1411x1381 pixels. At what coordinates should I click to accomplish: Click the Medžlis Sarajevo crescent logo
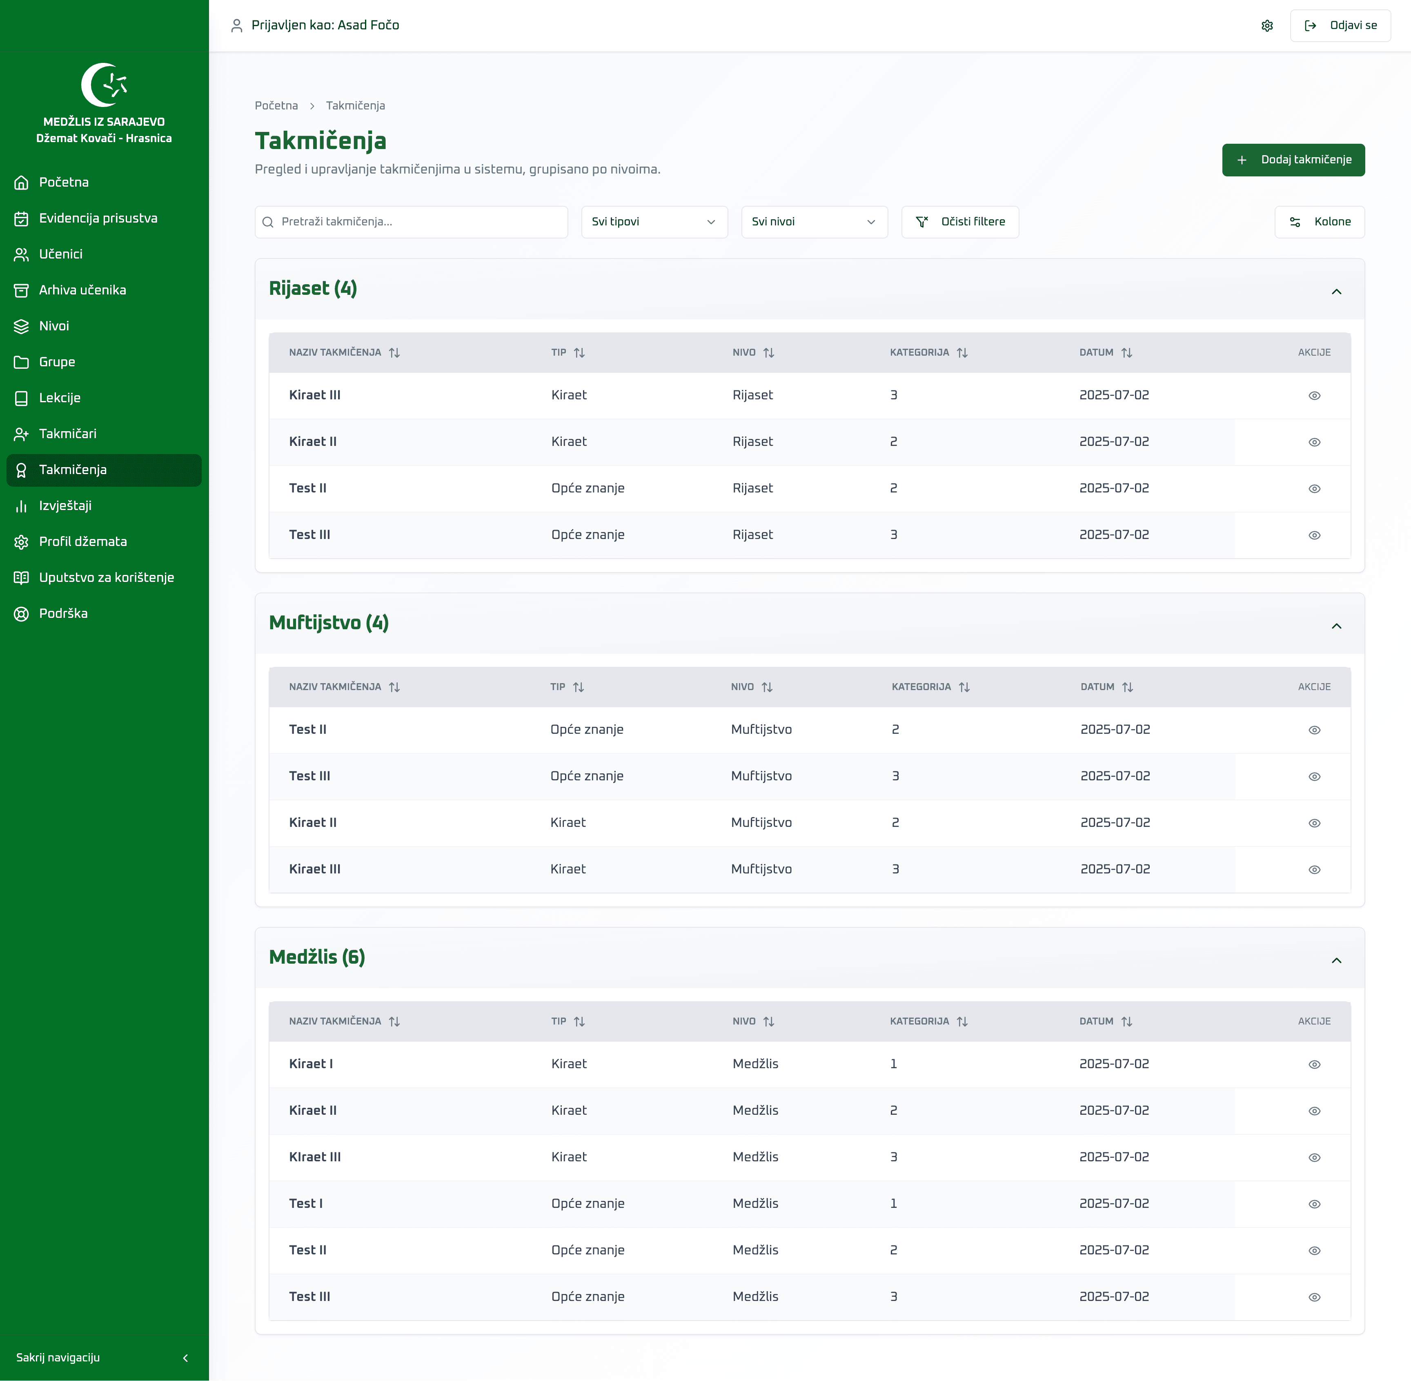[x=104, y=85]
